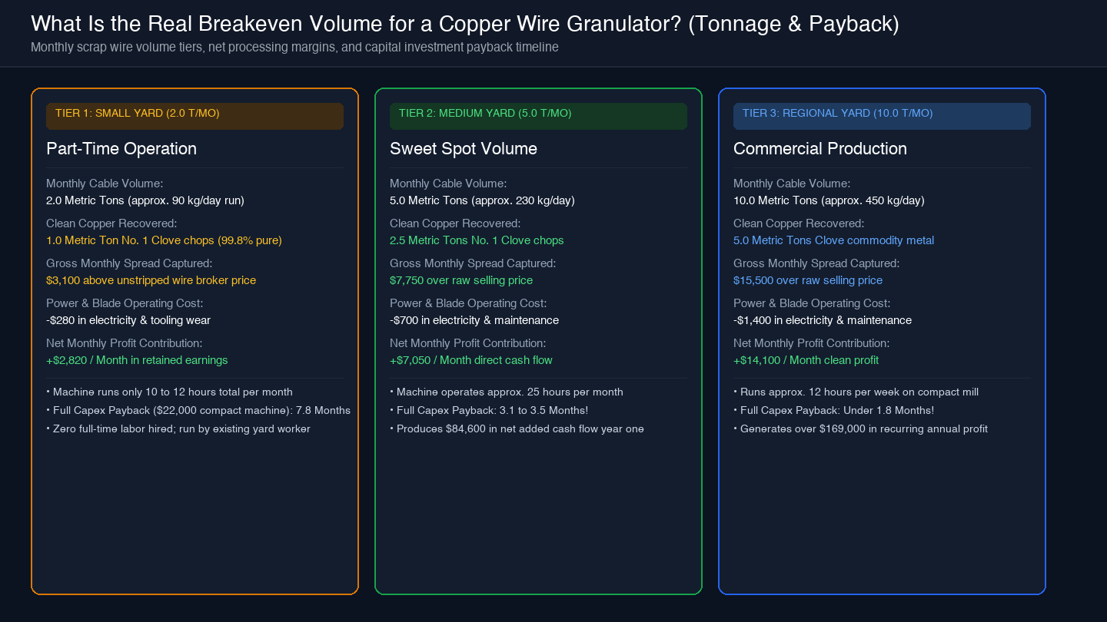
Task: Select "-$280 in electricity & tooling wear"
Action: point(128,320)
